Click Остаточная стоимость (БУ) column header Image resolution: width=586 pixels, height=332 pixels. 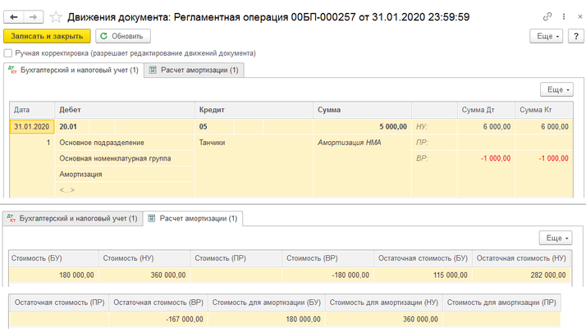tap(422, 257)
